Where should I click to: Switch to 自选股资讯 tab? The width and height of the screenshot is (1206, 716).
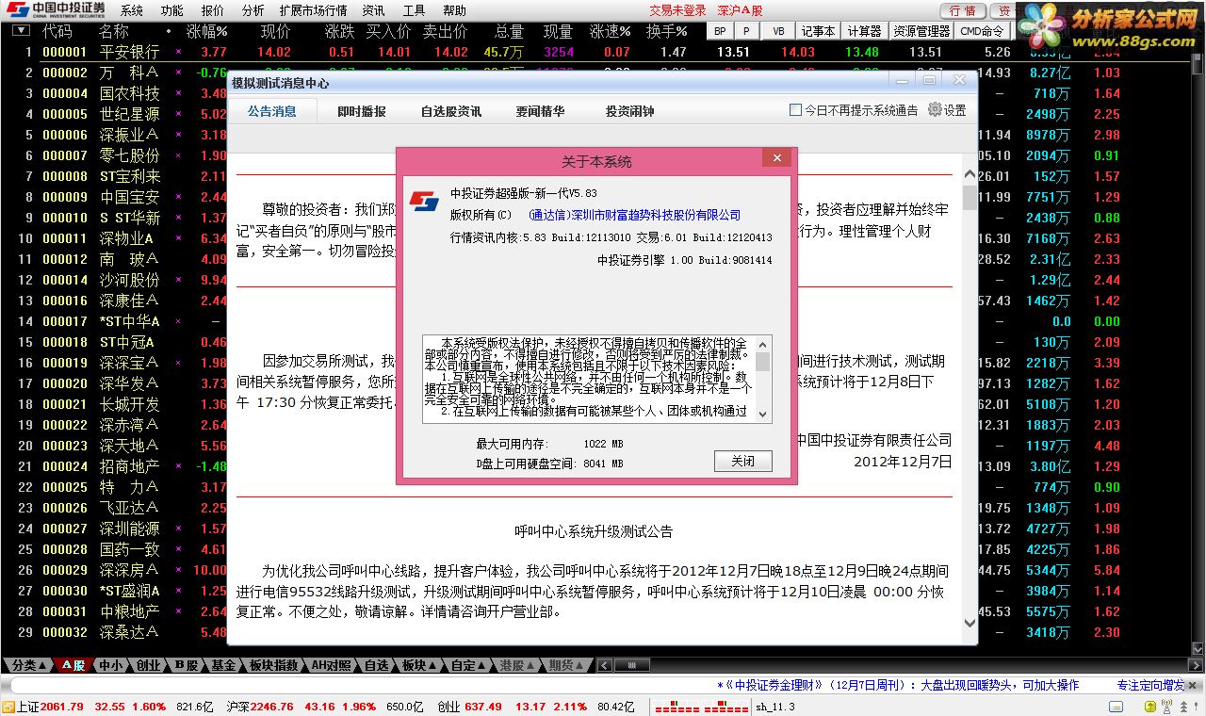pos(451,111)
